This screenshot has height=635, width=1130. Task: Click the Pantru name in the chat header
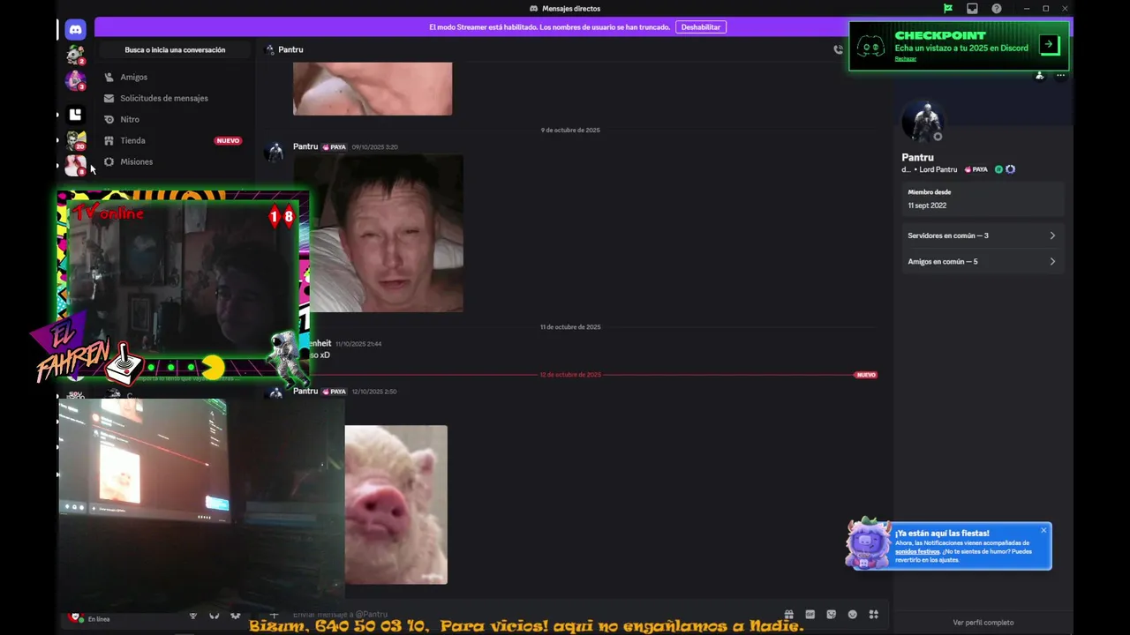(290, 49)
